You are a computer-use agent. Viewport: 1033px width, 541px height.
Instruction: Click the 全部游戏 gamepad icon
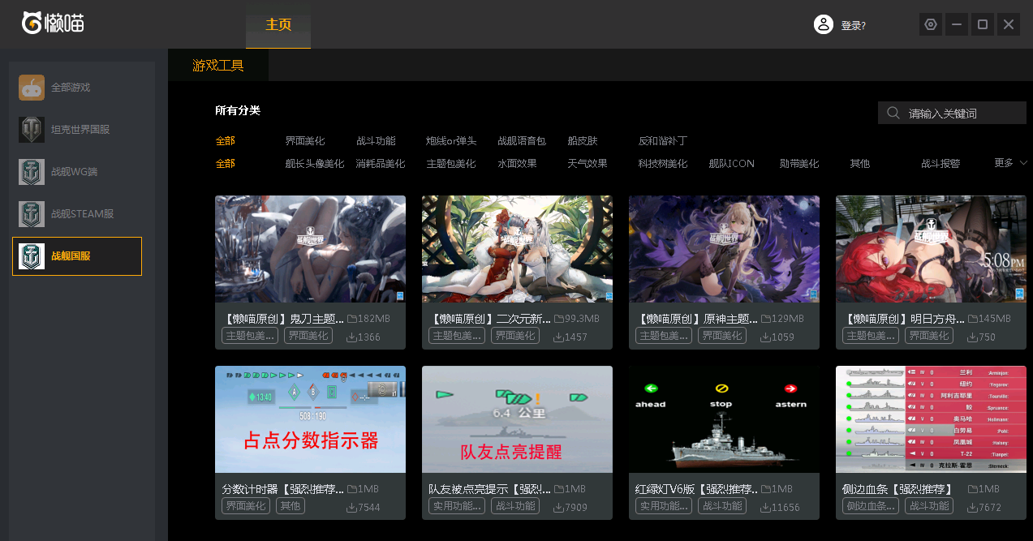coord(32,88)
